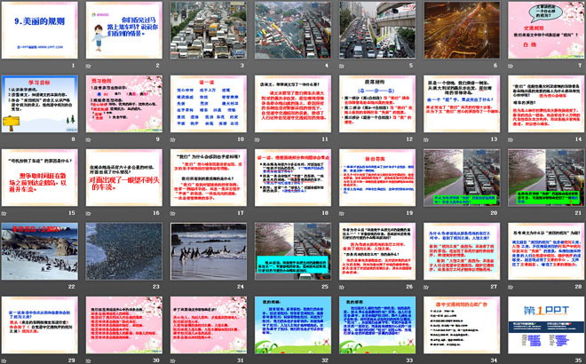
Task: Select slide 24 penguins walking in surf
Action: (x=209, y=250)
